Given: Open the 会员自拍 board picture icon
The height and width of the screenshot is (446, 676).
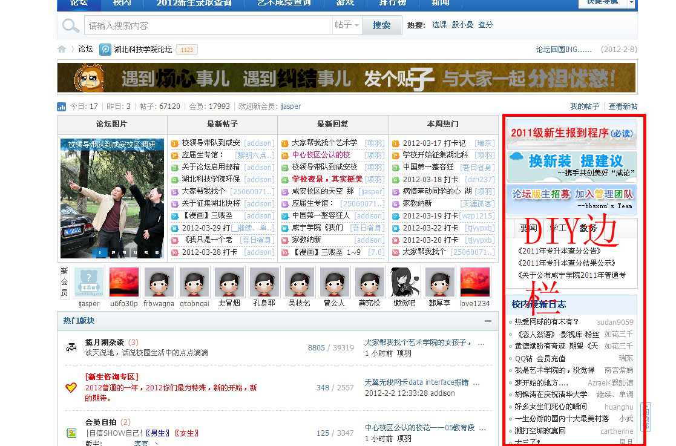Looking at the screenshot, I should click(71, 433).
